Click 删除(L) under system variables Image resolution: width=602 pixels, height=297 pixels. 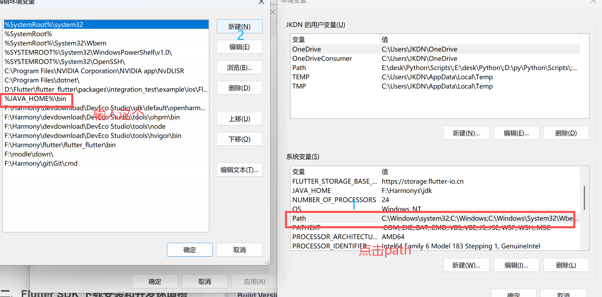[x=566, y=265]
